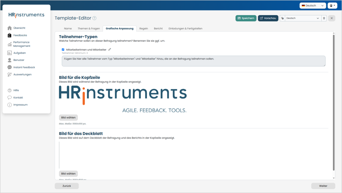Viewport: 342px width, 193px height.
Task: Toggle Mitarbeiterinnen und Mitarbeiter checkbox
Action: coord(63,50)
